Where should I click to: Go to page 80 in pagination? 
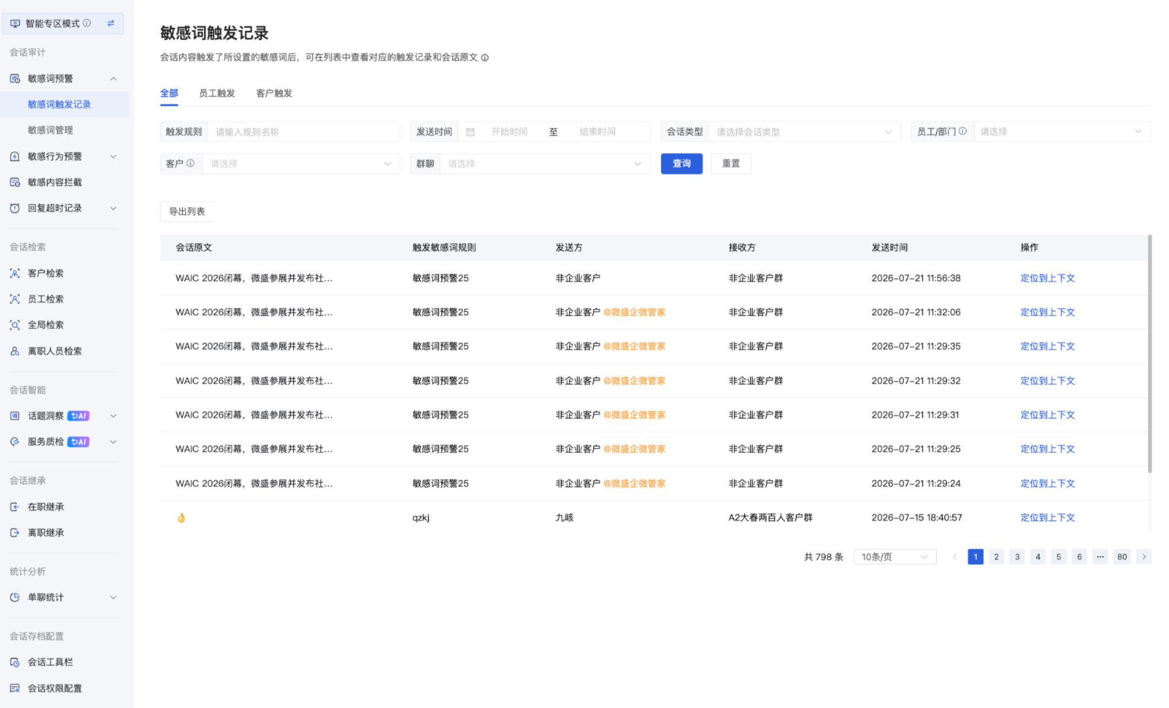[x=1122, y=557]
